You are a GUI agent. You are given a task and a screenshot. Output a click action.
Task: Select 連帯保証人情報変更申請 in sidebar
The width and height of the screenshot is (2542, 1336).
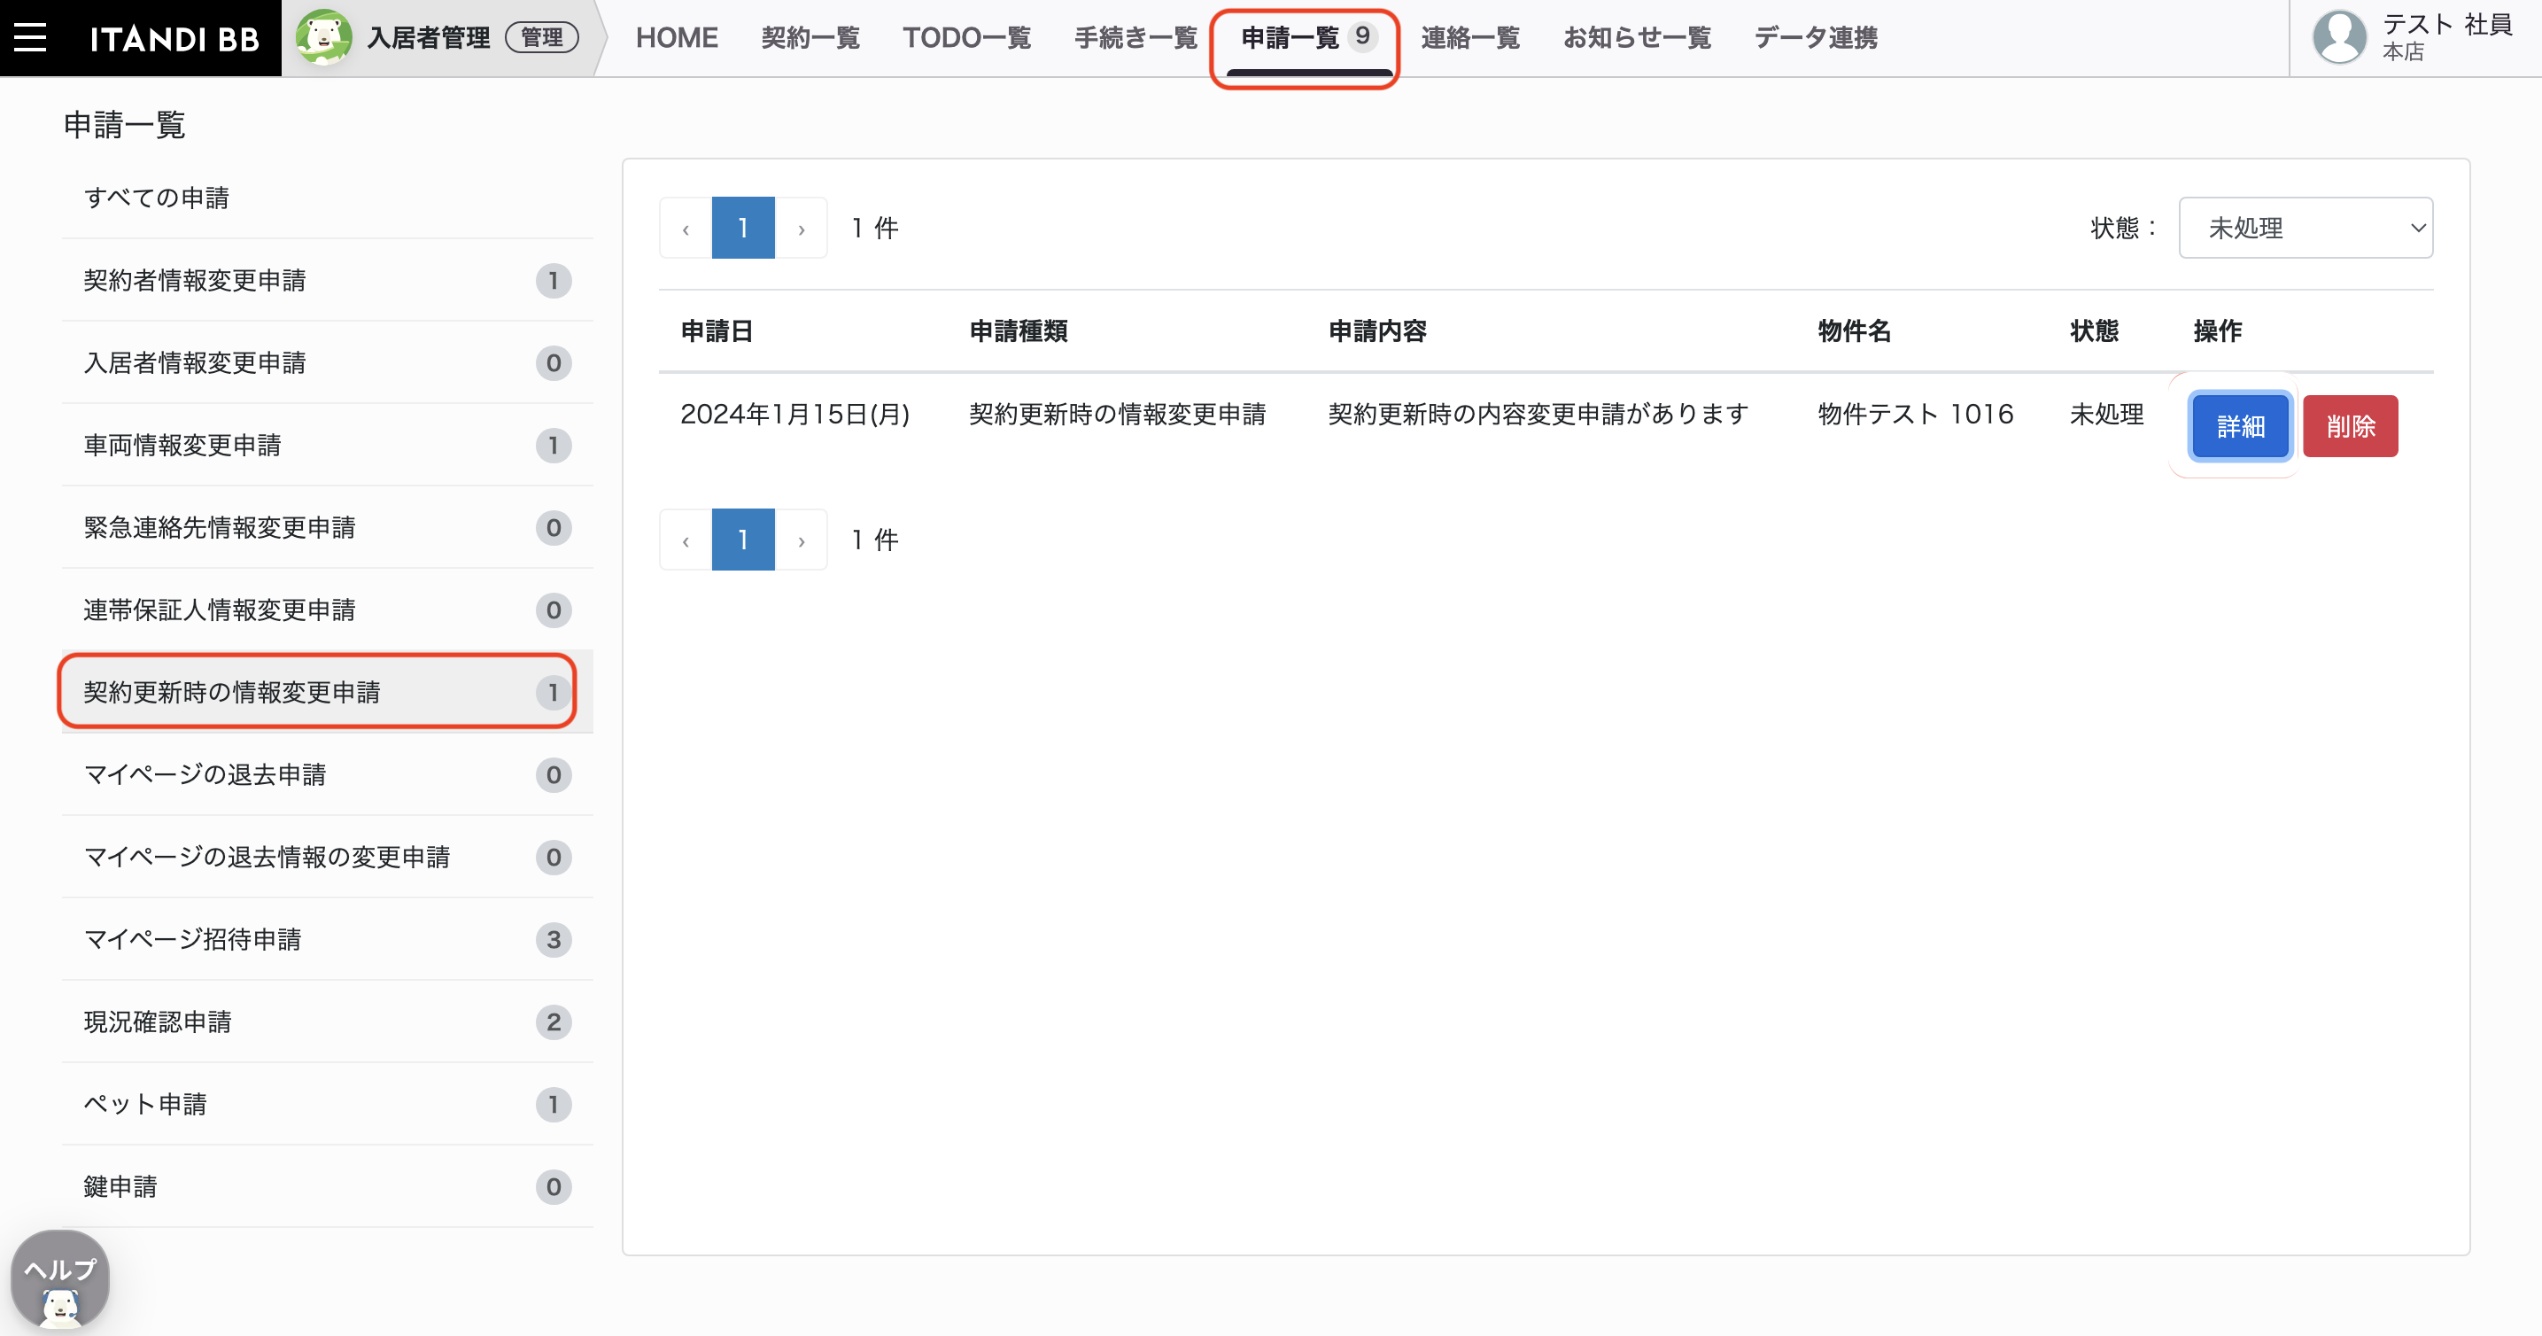[327, 610]
